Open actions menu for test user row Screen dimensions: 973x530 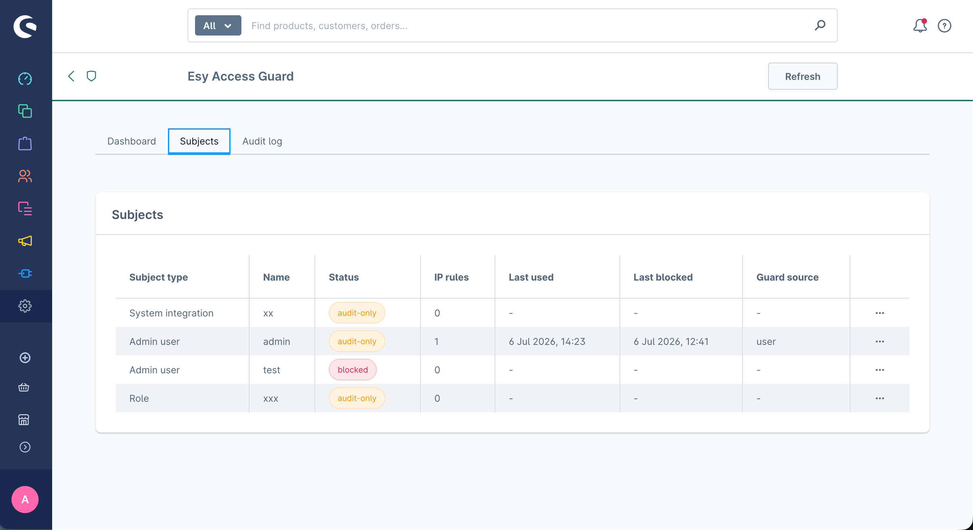(880, 370)
